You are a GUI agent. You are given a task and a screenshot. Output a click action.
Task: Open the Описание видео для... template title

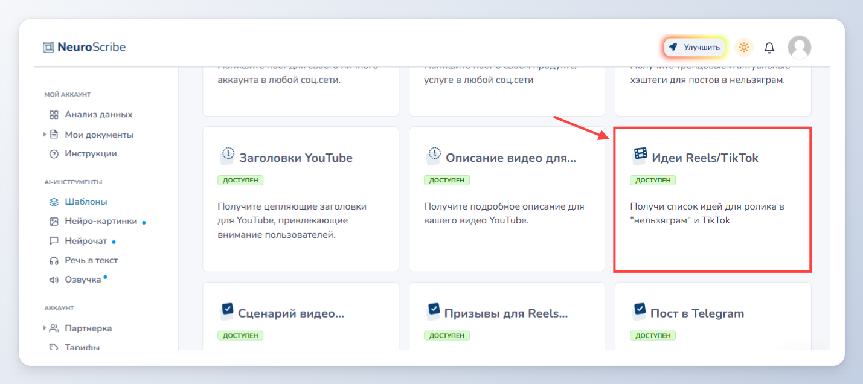511,158
